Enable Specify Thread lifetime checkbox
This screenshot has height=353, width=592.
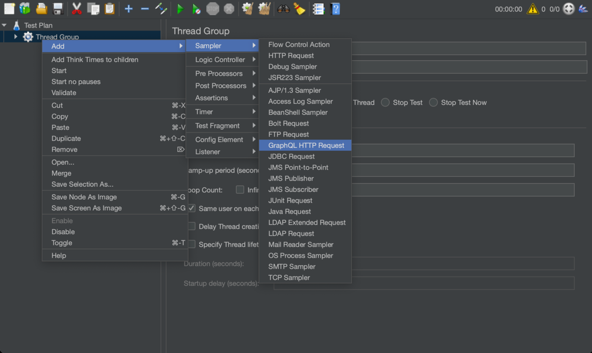click(191, 244)
